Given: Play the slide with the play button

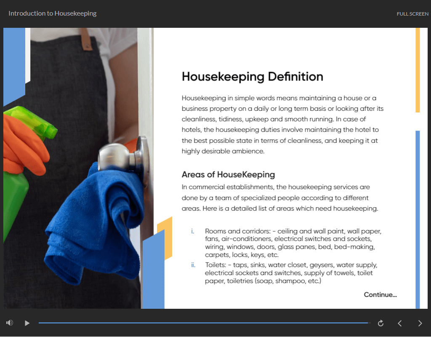Looking at the screenshot, I should click(27, 323).
